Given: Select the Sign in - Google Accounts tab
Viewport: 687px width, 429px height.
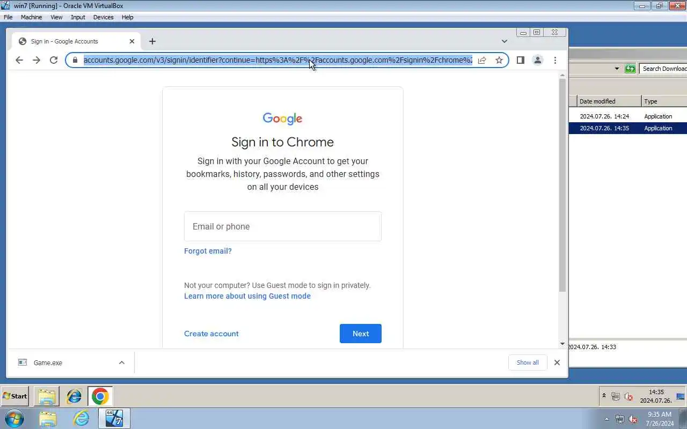Looking at the screenshot, I should point(75,41).
